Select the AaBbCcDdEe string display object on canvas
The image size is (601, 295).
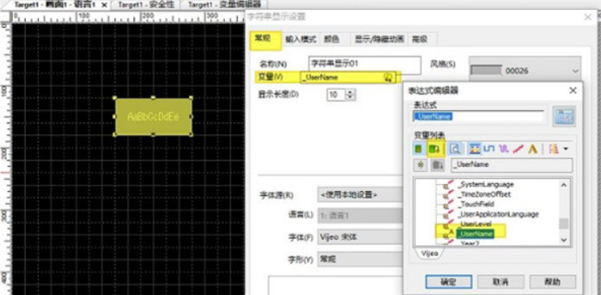pyautogui.click(x=153, y=117)
